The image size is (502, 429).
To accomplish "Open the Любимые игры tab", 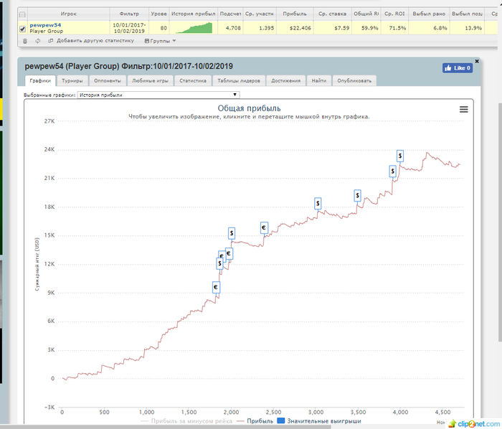I will [x=150, y=80].
